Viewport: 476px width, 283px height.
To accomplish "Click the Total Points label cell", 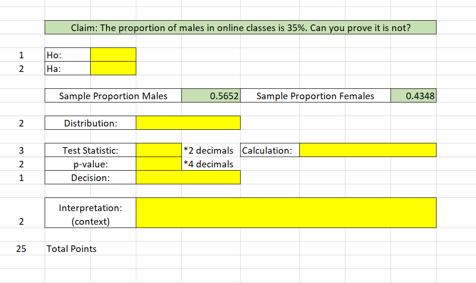I will [x=71, y=249].
